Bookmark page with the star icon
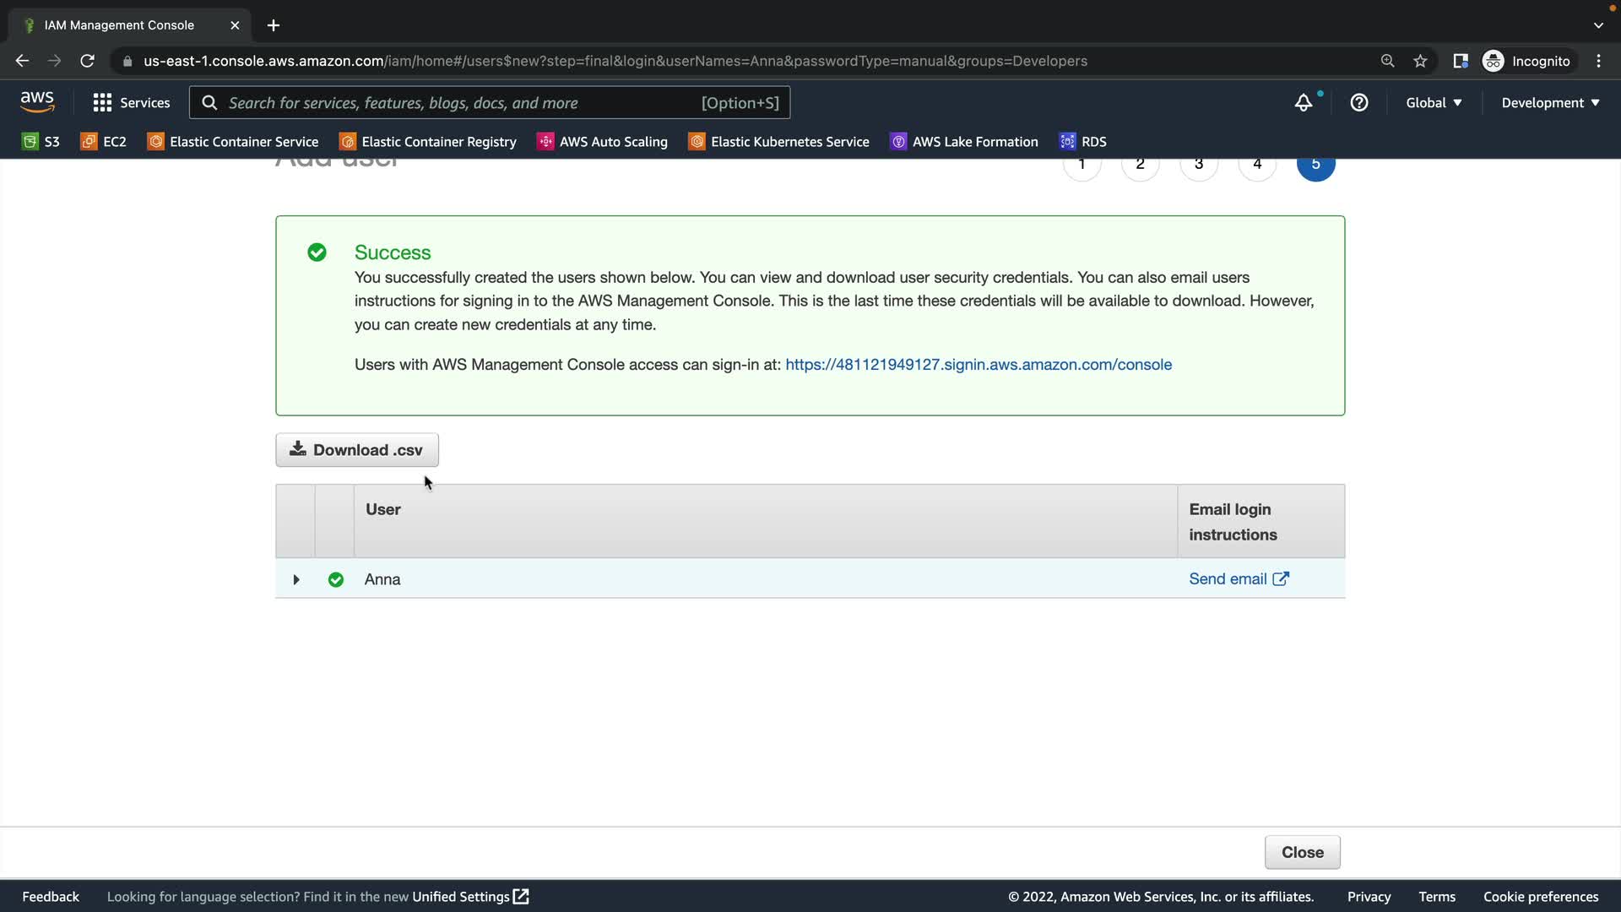Screen dimensions: 1621x912 (1420, 61)
